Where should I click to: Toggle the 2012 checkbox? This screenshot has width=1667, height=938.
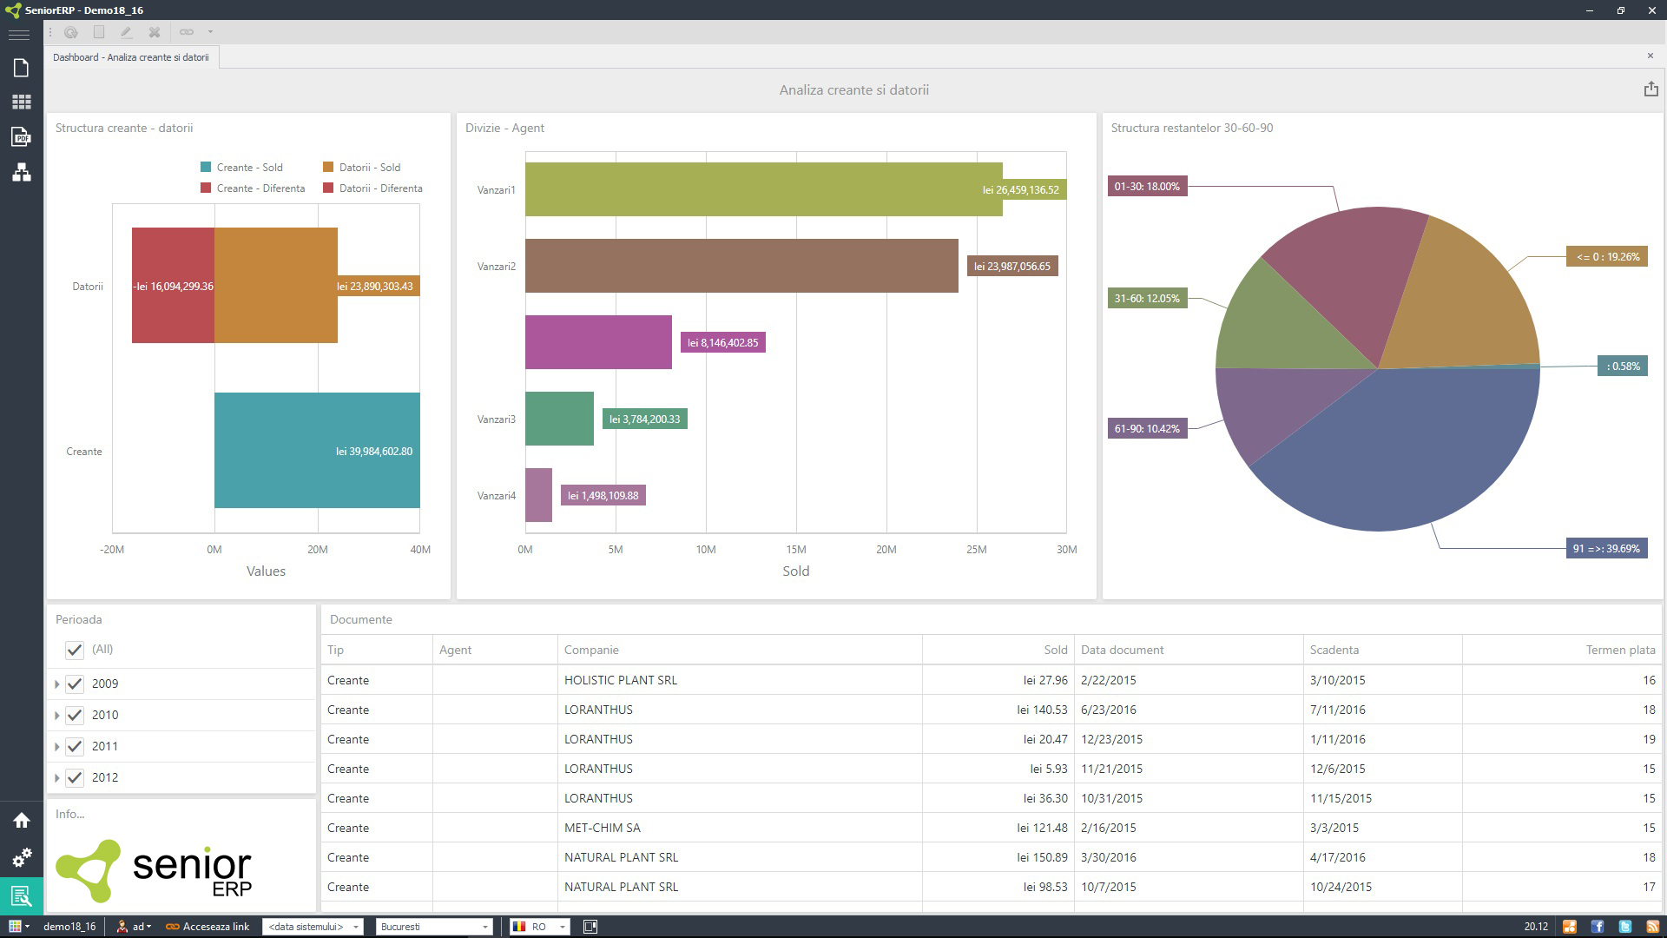pos(75,777)
